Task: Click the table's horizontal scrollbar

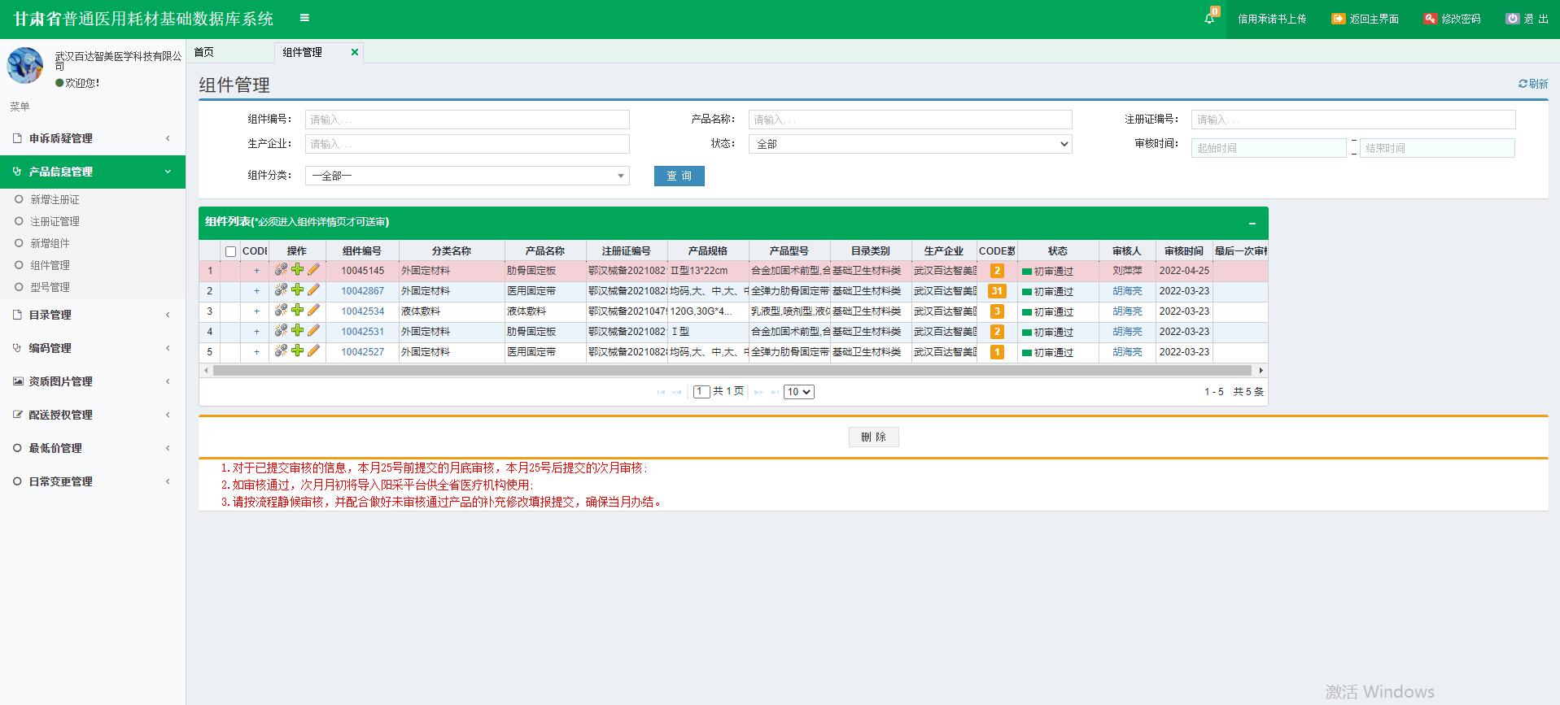Action: [732, 371]
